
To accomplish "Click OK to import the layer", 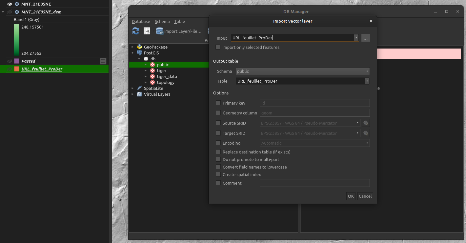I will [x=351, y=196].
